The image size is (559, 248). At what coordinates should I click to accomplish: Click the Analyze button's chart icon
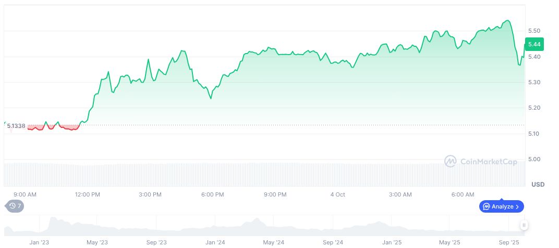point(487,206)
